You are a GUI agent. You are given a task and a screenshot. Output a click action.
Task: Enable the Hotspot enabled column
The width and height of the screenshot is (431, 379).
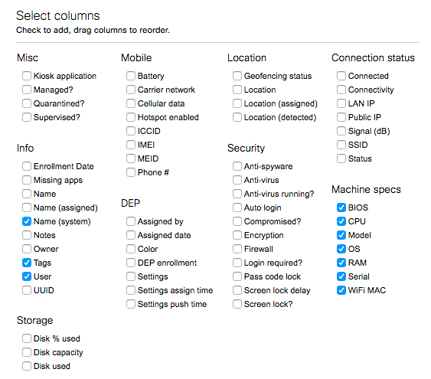click(131, 117)
